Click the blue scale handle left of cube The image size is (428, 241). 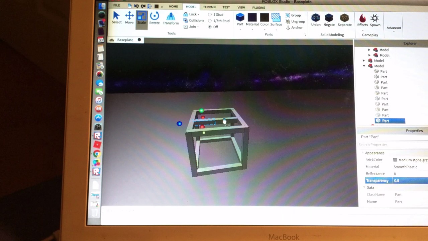(x=180, y=124)
